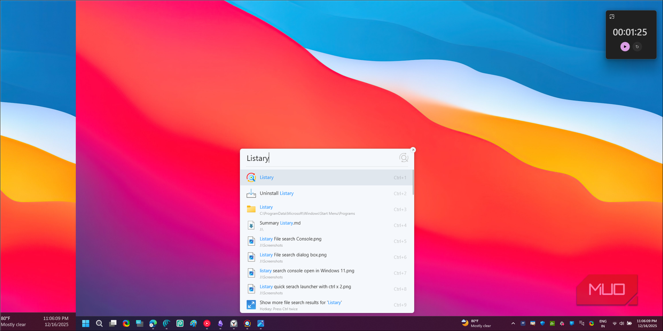Open the purple crystal app in taskbar
Viewport: 663px width, 331px height.
pos(220,323)
